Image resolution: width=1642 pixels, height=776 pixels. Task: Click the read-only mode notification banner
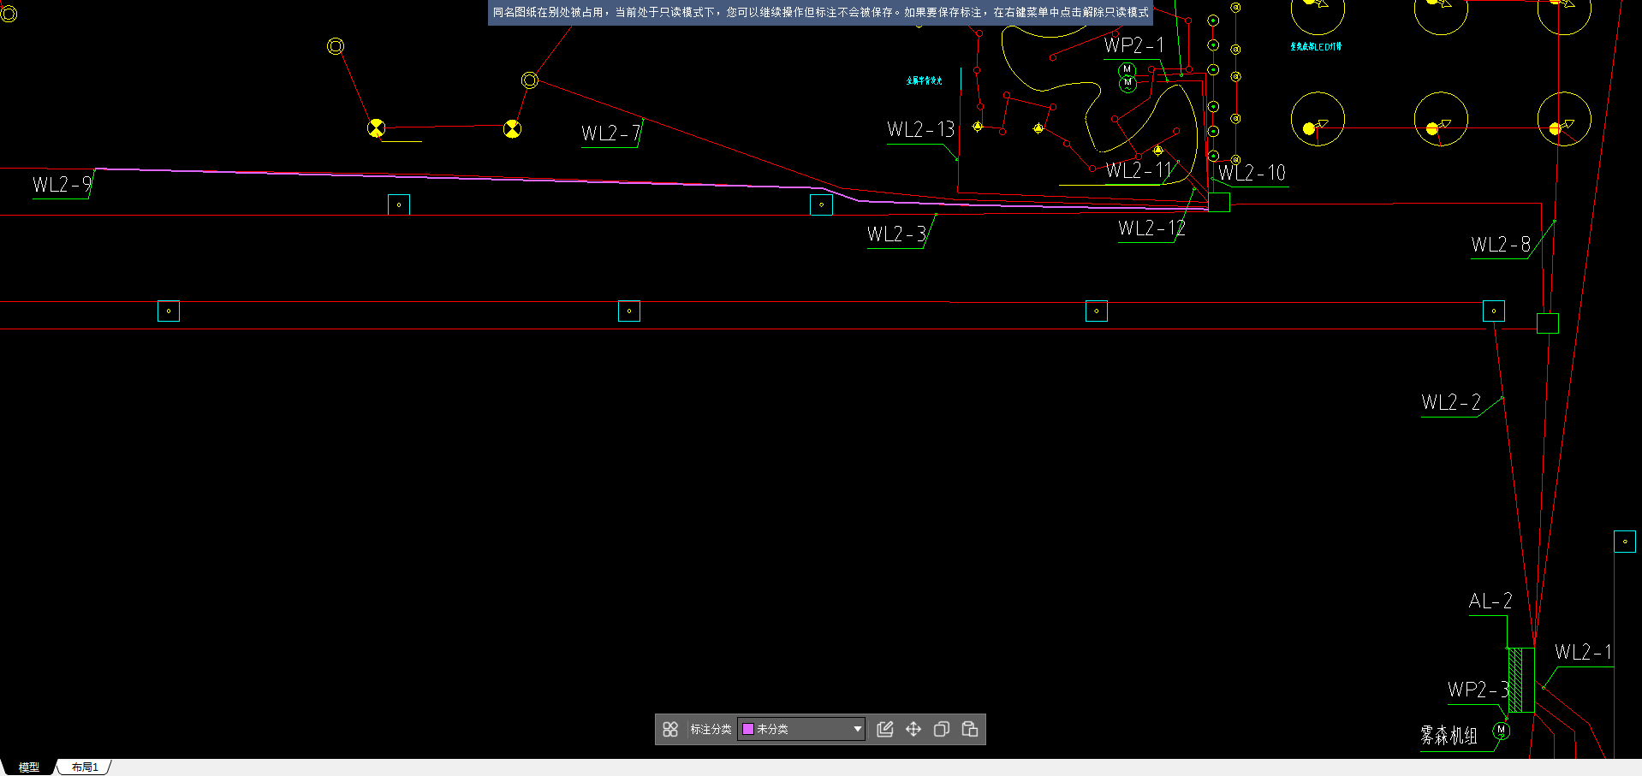click(x=820, y=12)
